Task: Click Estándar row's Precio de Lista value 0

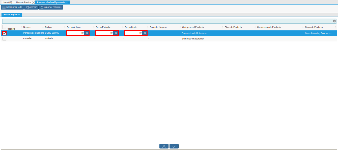Action: pyautogui.click(x=94, y=39)
